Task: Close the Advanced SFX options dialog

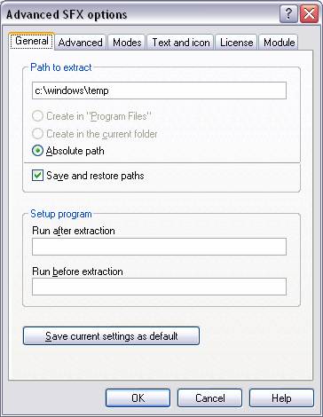Action: pos(309,13)
